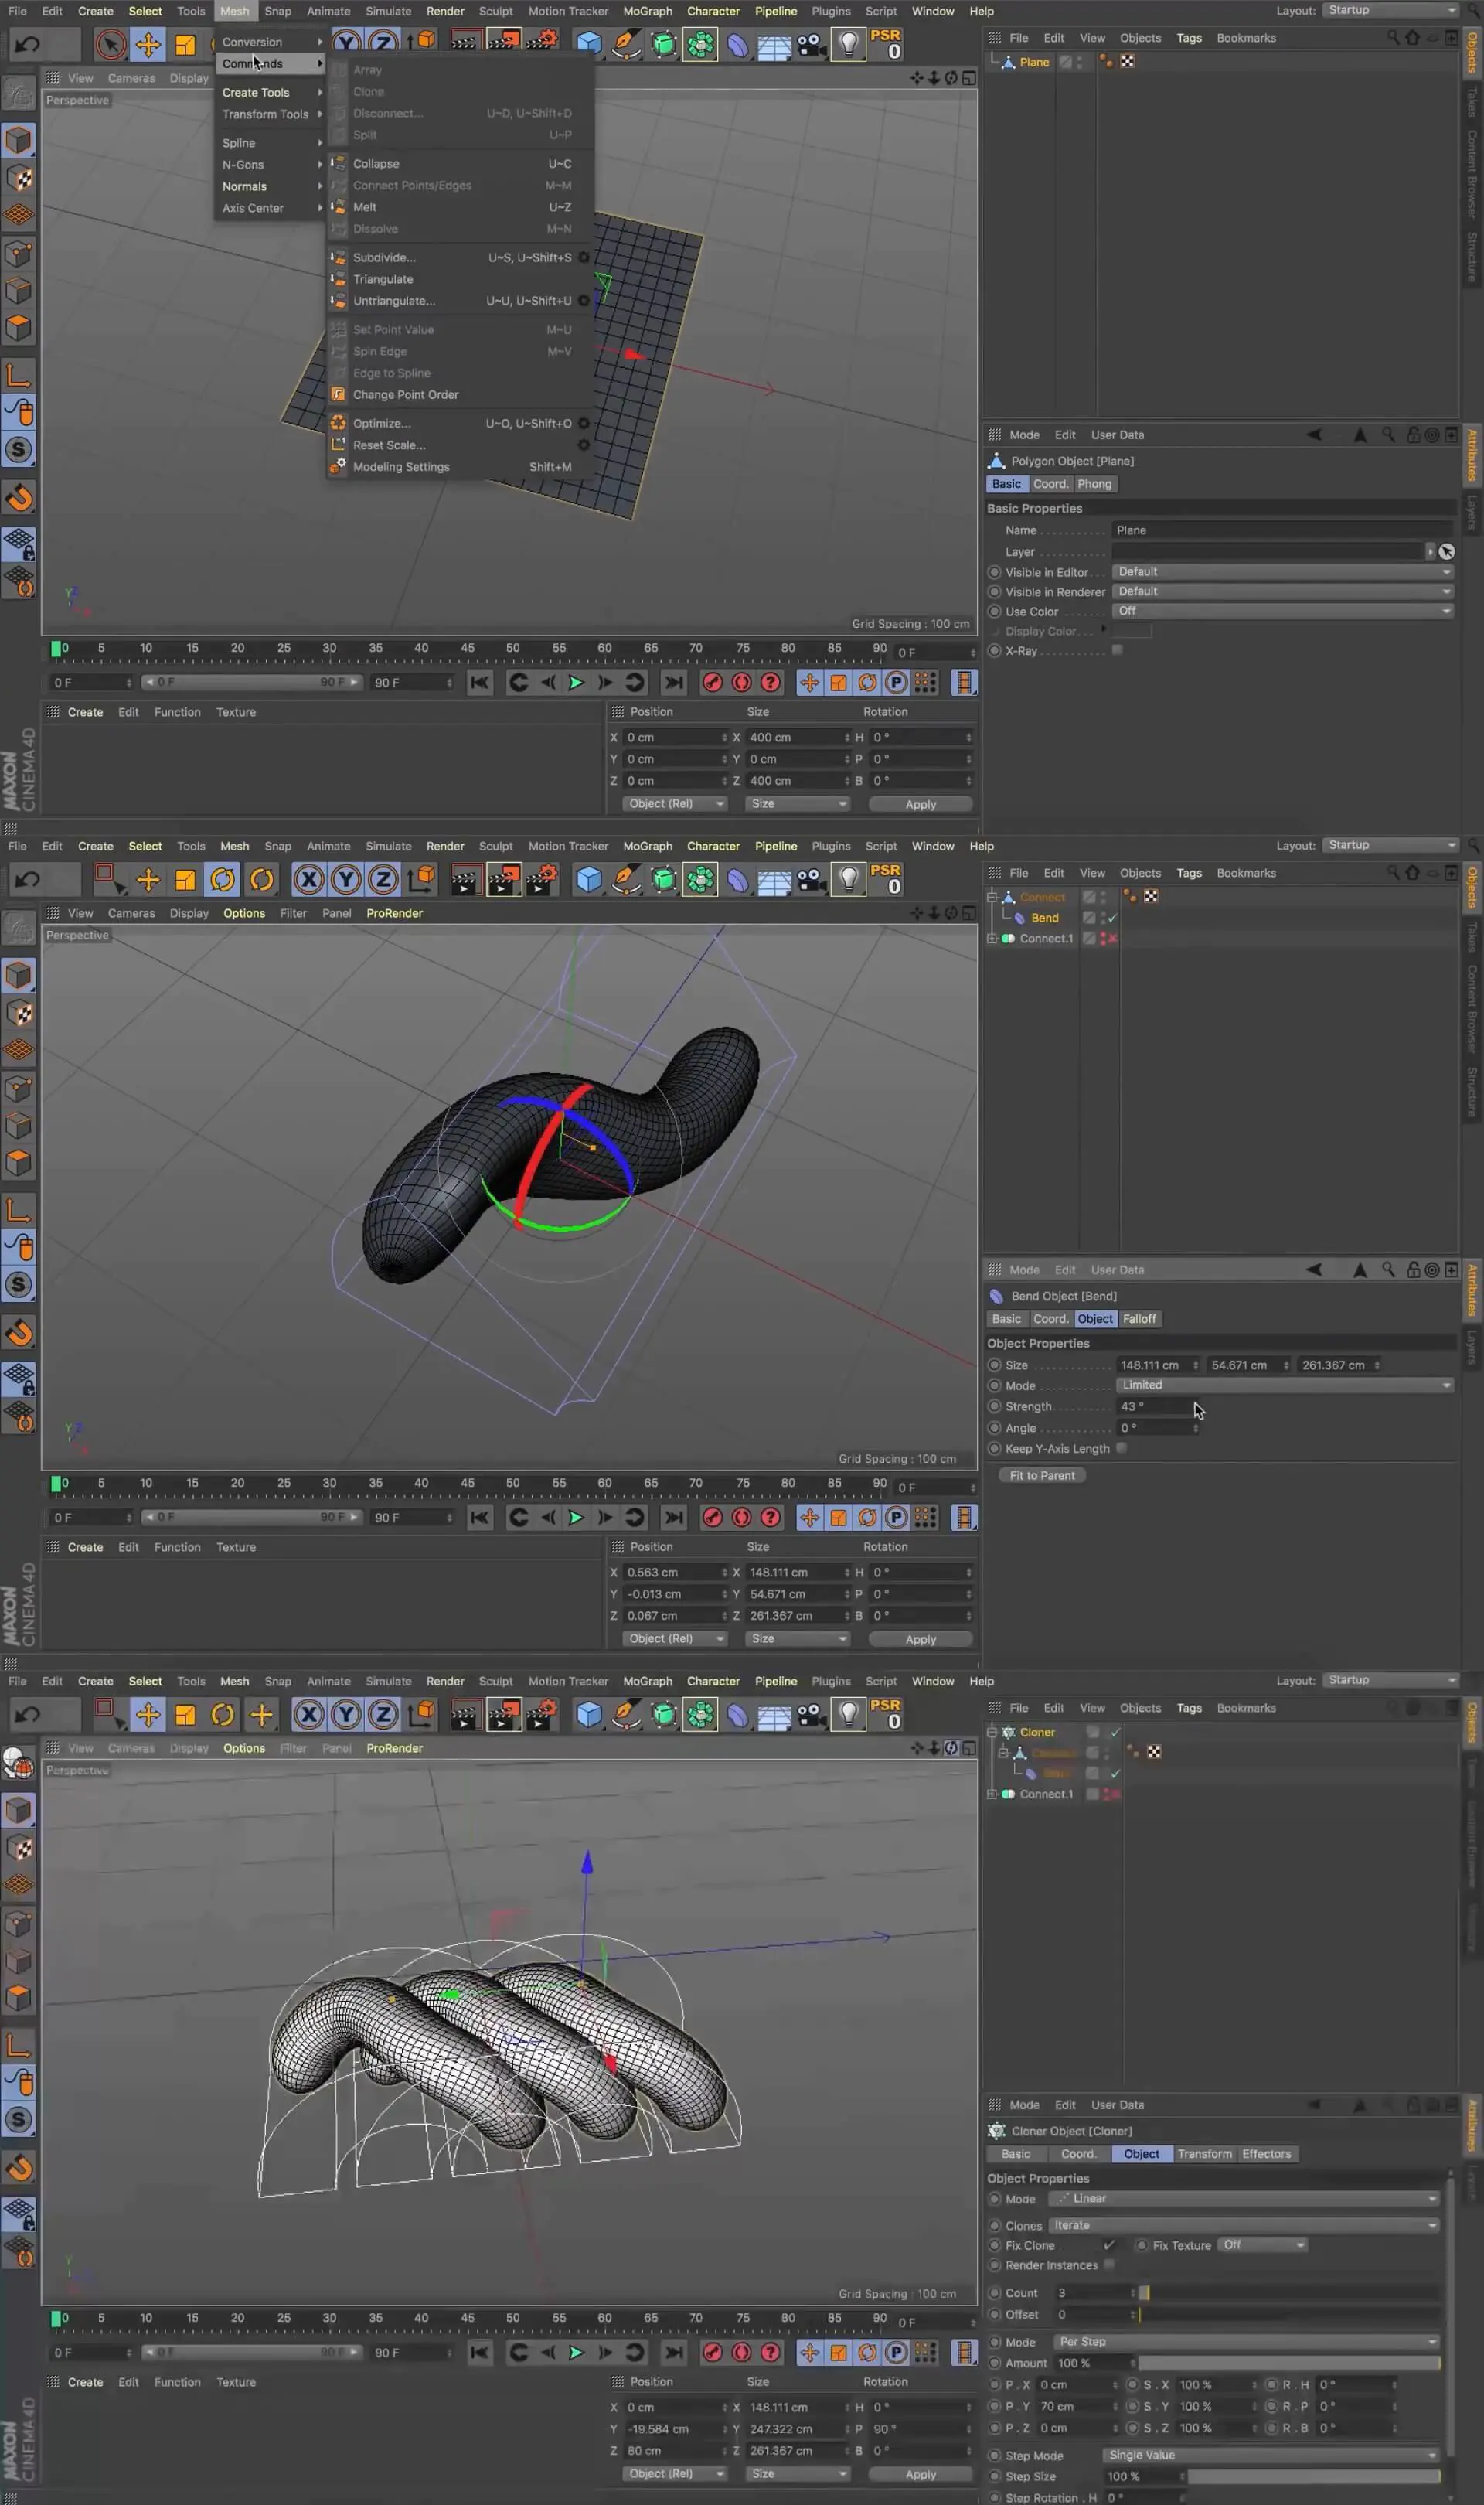The image size is (1484, 2505).
Task: Select Edges mode in bottom window sidebar
Action: pyautogui.click(x=19, y=1960)
